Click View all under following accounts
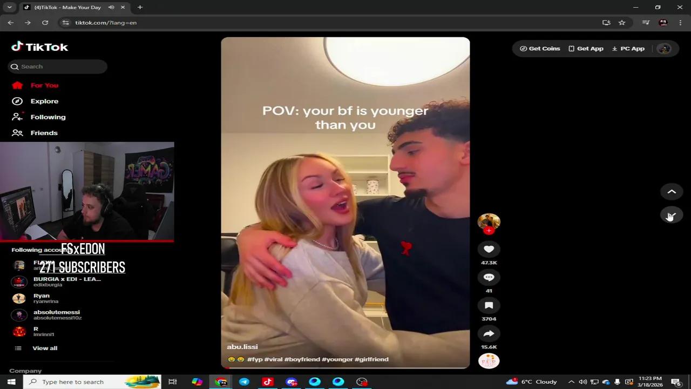 pos(45,348)
